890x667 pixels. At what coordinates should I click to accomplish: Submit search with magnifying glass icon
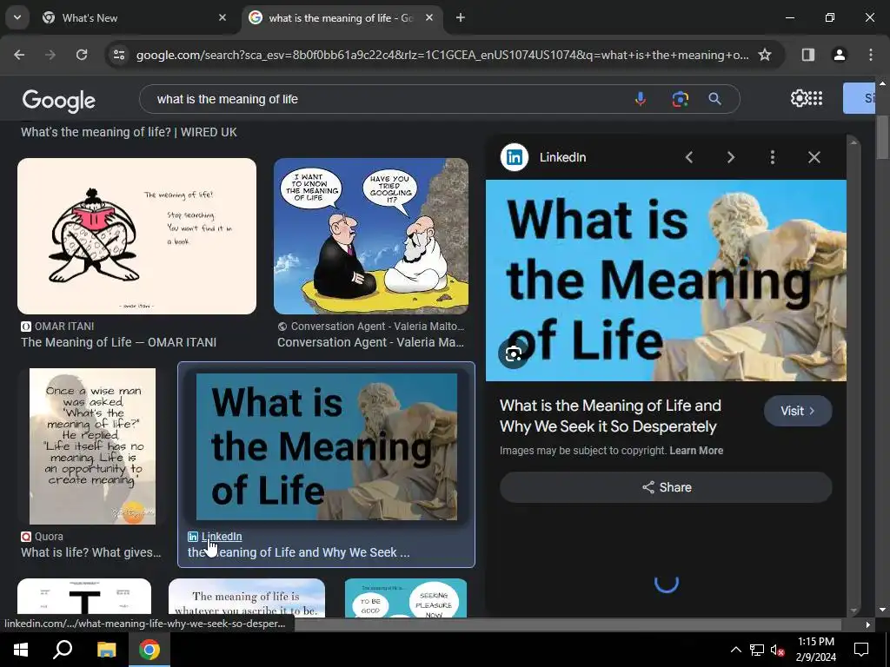pyautogui.click(x=714, y=99)
